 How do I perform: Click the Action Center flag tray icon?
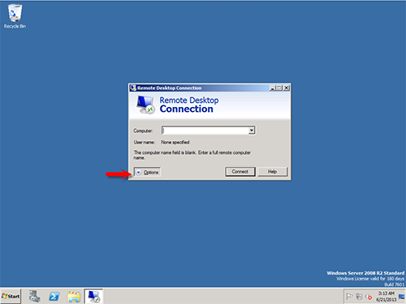pos(349,297)
